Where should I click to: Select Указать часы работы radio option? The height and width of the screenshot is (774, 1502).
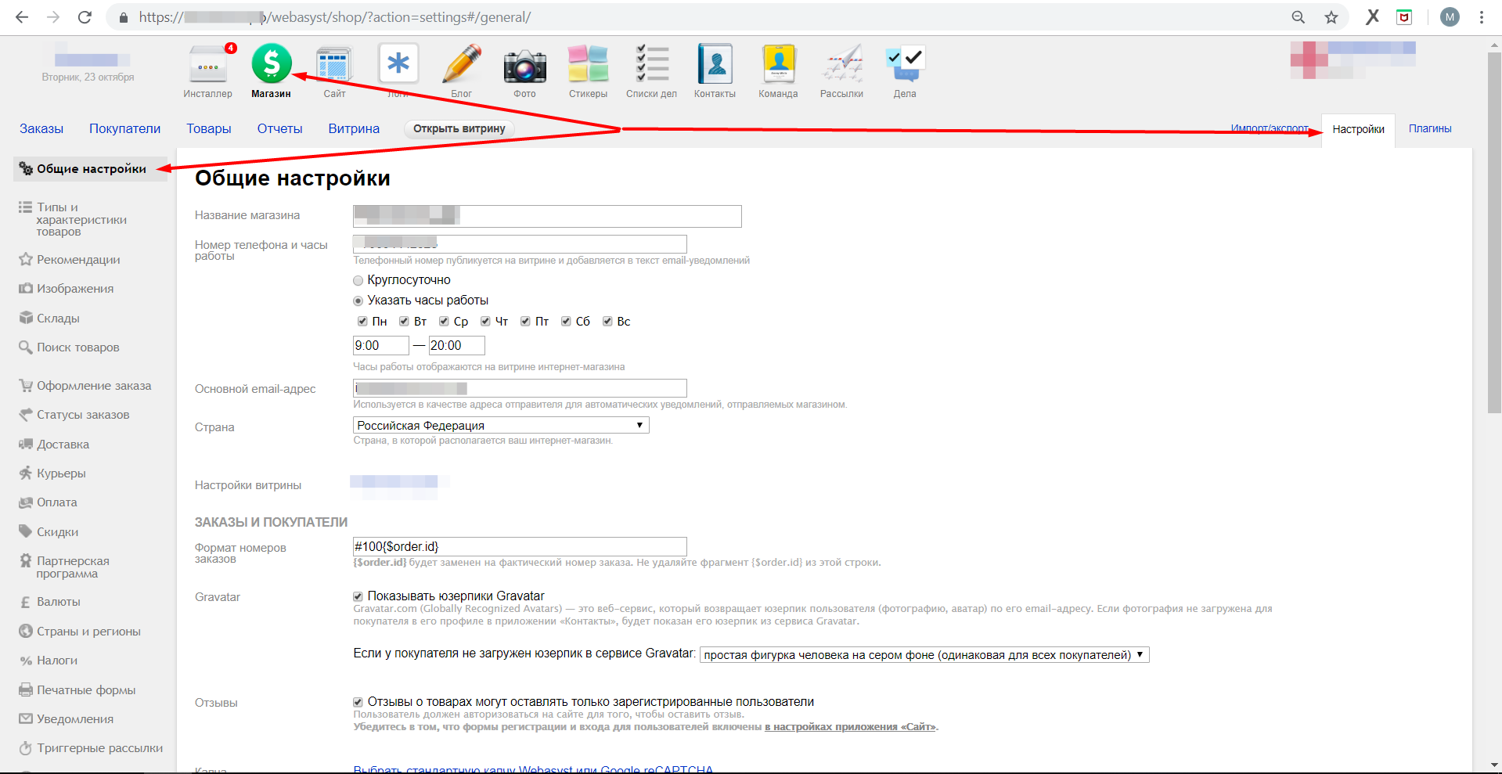point(358,301)
